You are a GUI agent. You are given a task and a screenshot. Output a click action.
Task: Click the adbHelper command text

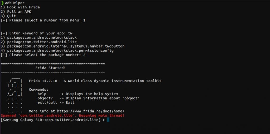pos(15,3)
